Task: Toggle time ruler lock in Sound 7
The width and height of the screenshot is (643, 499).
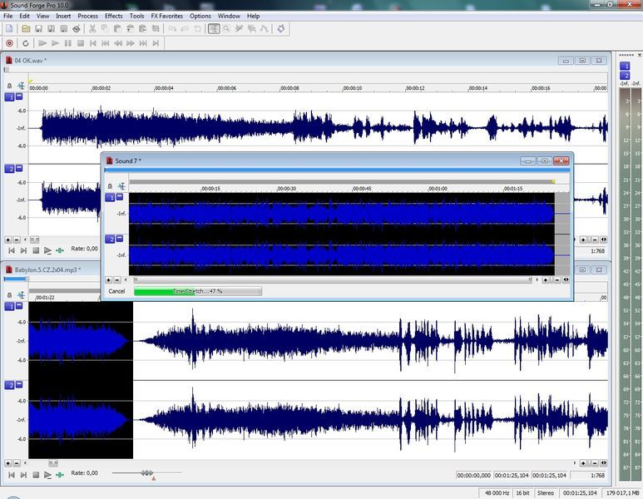Action: coord(110,186)
